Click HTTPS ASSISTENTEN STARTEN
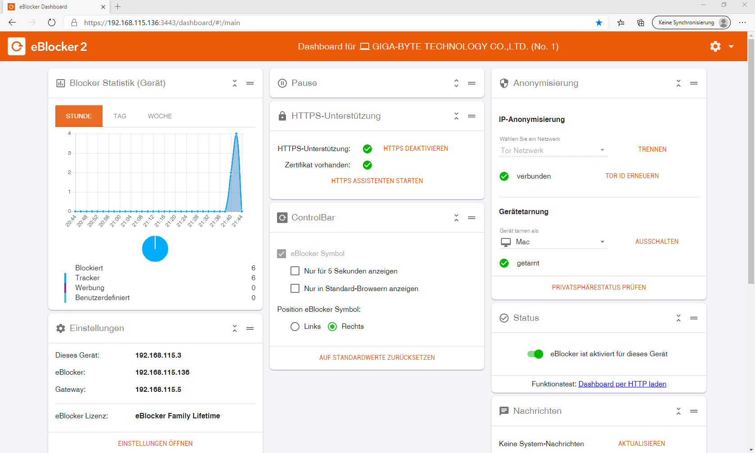755x453 pixels. click(x=377, y=181)
